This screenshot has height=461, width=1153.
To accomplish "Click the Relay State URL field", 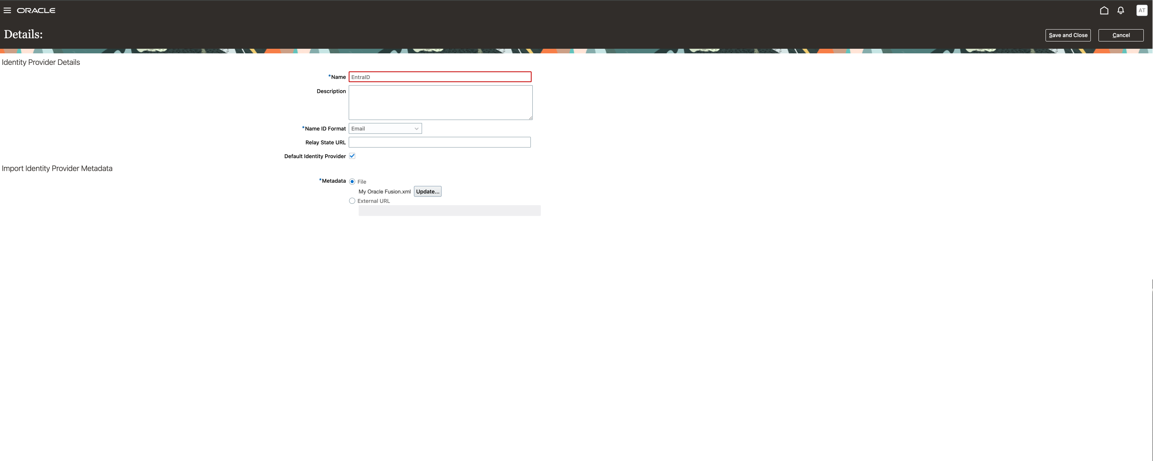I will (x=439, y=142).
